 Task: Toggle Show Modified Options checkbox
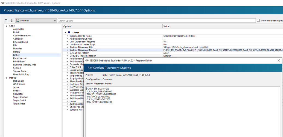pos(258,20)
